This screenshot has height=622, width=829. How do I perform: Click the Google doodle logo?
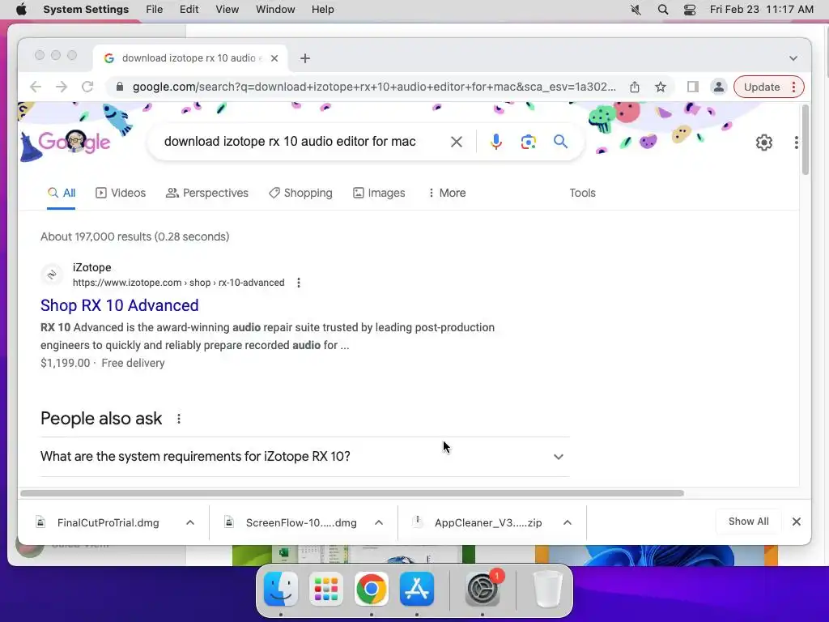point(74,141)
